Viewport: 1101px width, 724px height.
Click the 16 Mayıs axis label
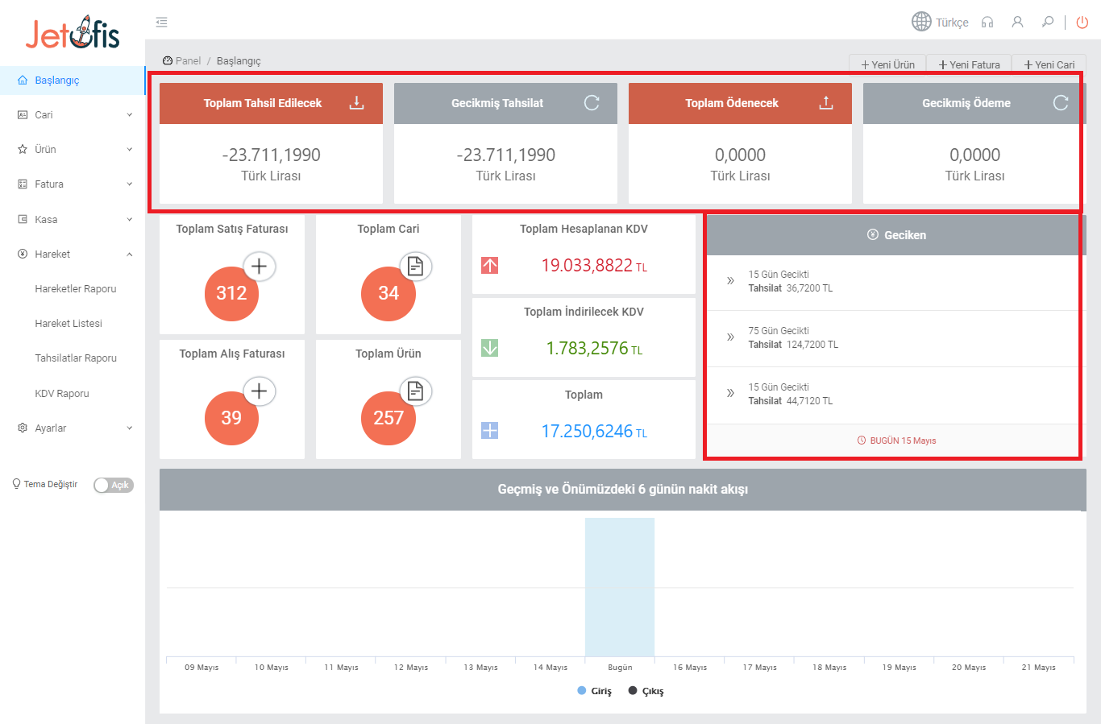pos(690,668)
